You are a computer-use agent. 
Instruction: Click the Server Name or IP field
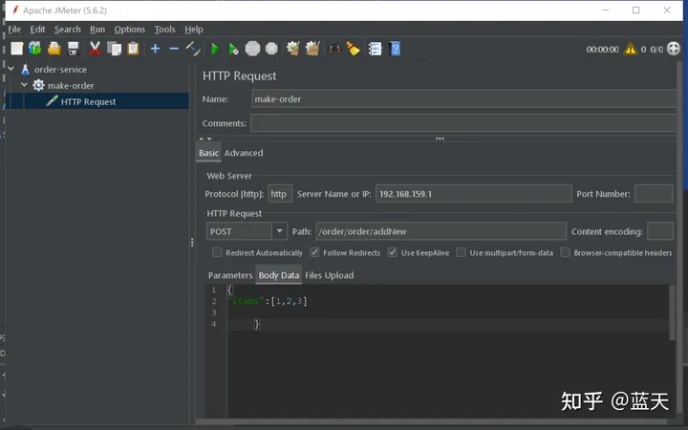(x=473, y=193)
